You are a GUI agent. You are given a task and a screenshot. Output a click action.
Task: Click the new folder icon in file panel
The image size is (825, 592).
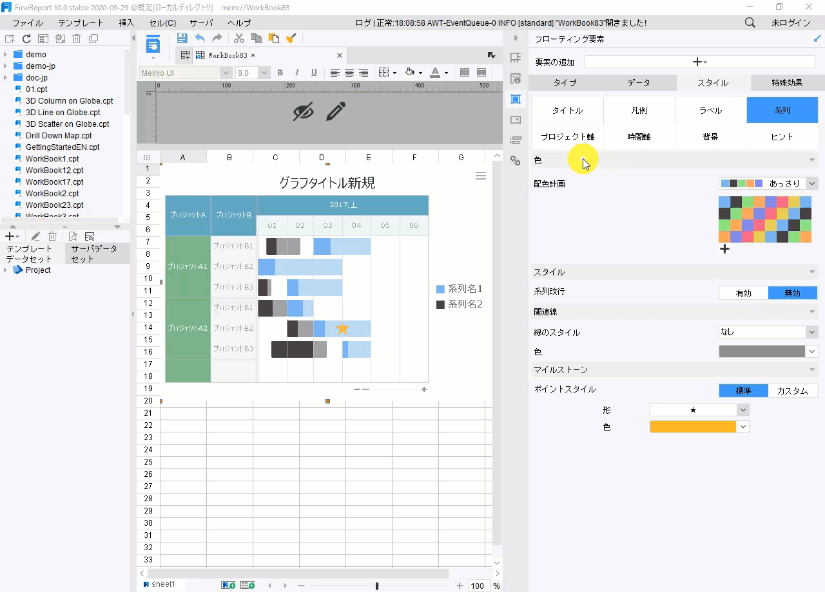point(10,39)
